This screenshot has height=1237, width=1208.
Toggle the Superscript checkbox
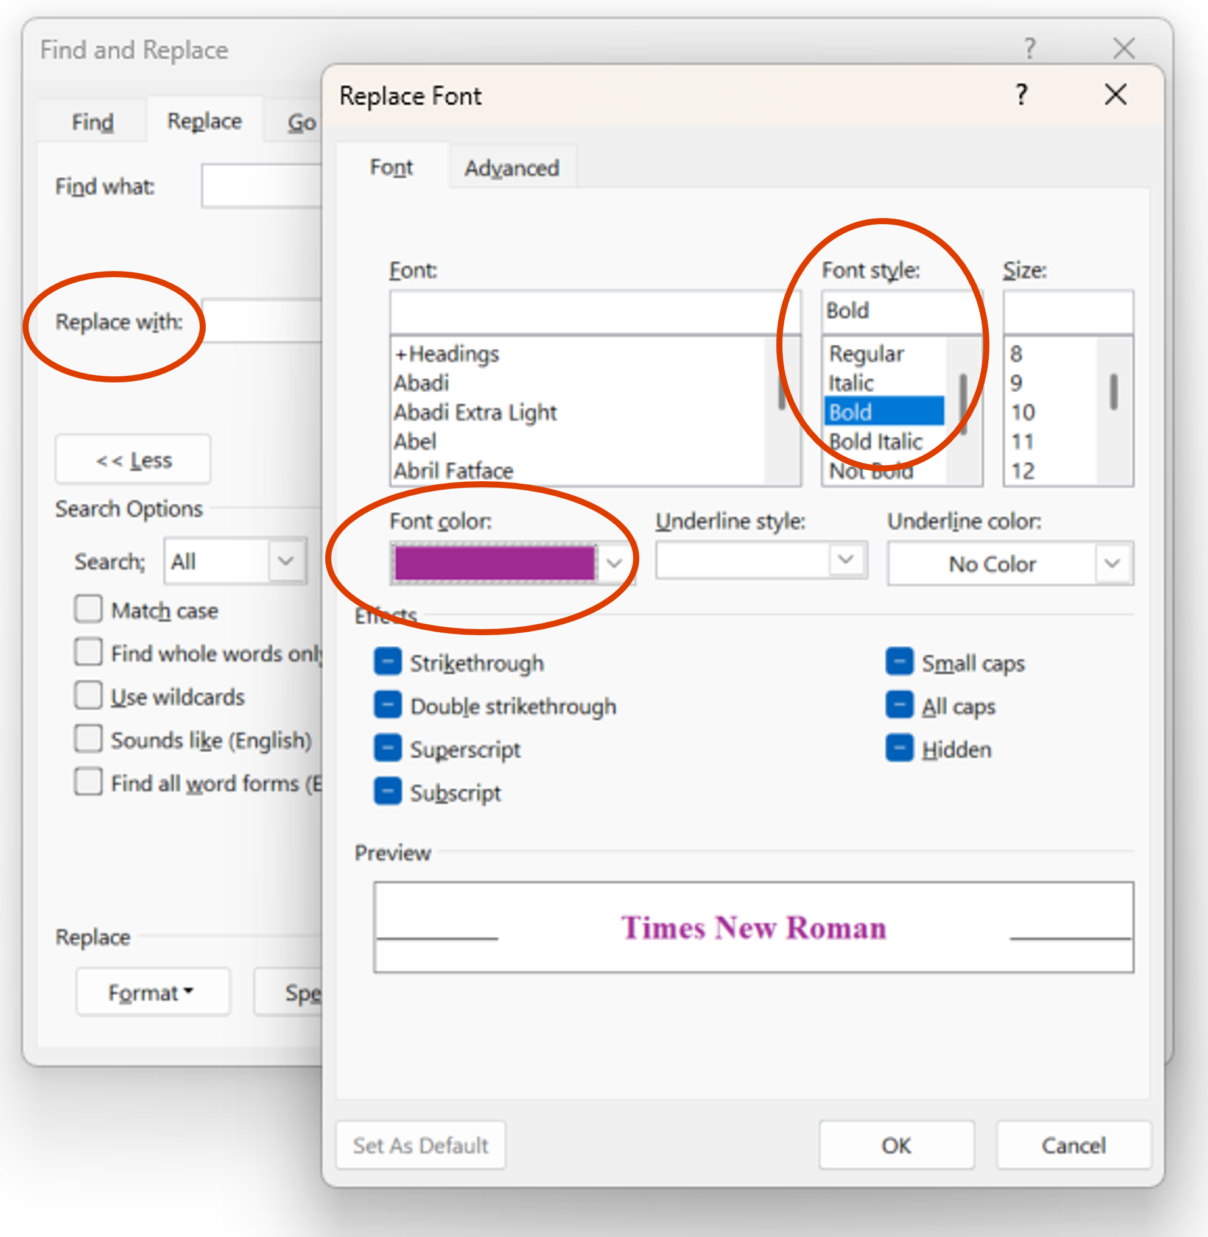[388, 748]
